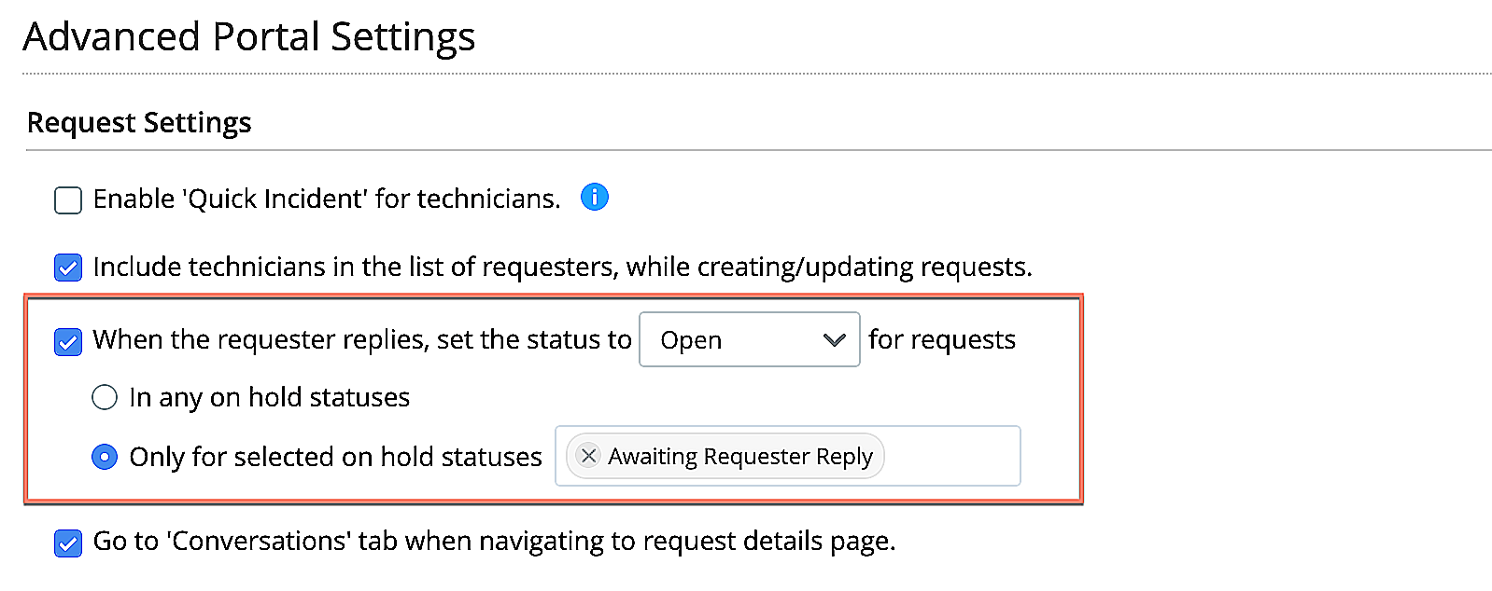Click the 'In any on hold statuses' label text
The width and height of the screenshot is (1492, 591).
tap(269, 398)
